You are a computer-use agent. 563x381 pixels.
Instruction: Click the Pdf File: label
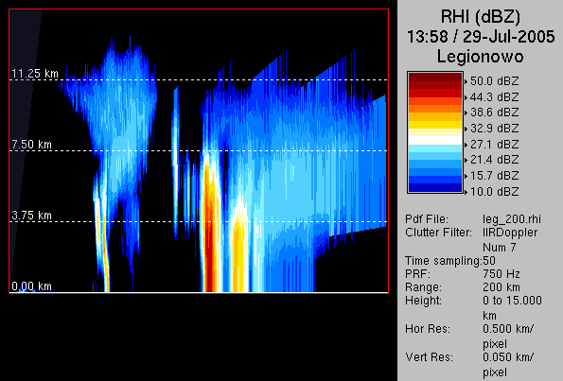pos(427,218)
